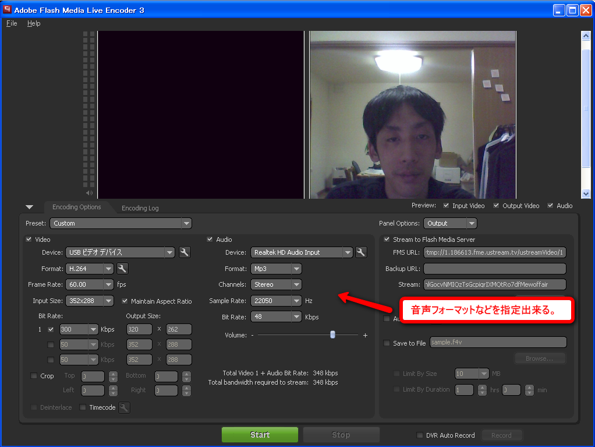The height and width of the screenshot is (447, 595).
Task: Toggle Maintain Aspect Ratio
Action: (x=125, y=301)
